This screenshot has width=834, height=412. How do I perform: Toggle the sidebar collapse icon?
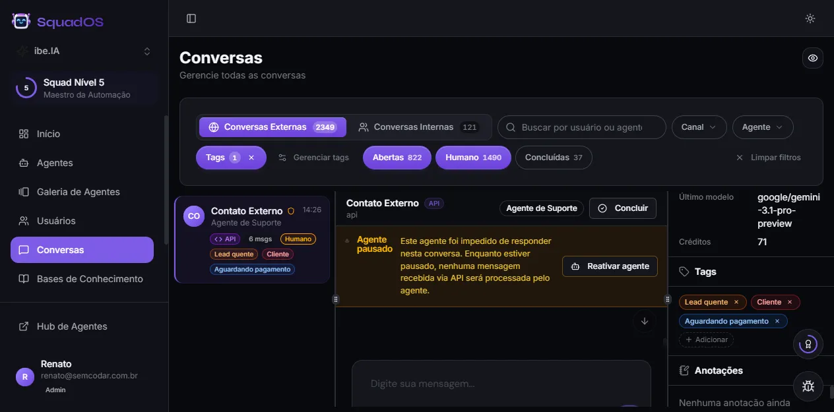click(191, 18)
